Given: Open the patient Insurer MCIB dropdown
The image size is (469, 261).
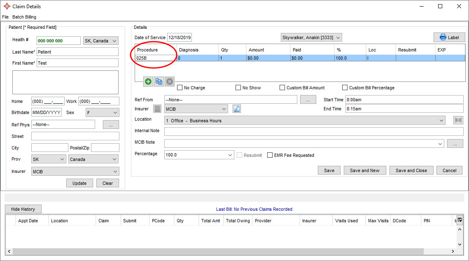Looking at the screenshot, I should (75, 171).
